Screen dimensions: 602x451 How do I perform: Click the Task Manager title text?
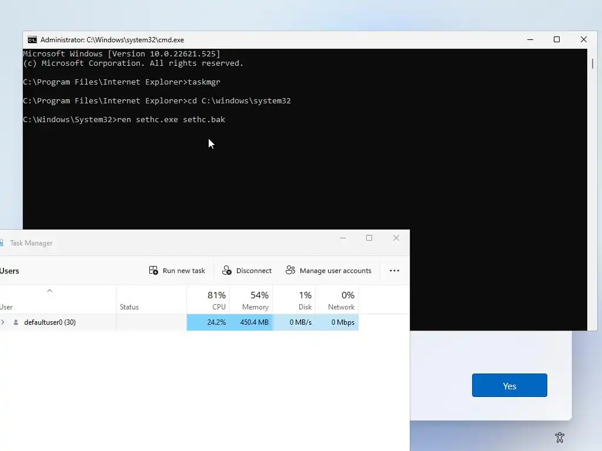(31, 243)
